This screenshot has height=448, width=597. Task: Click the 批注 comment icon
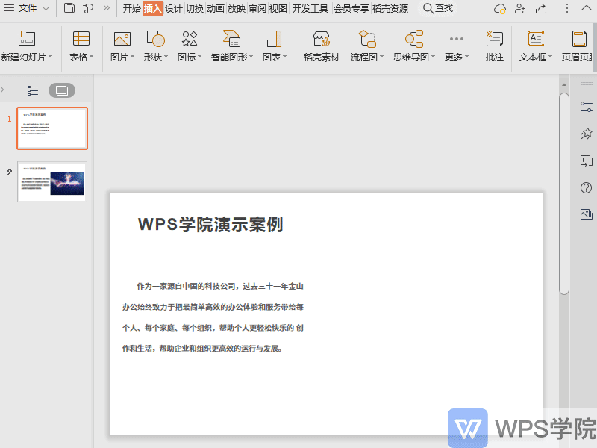coord(495,39)
